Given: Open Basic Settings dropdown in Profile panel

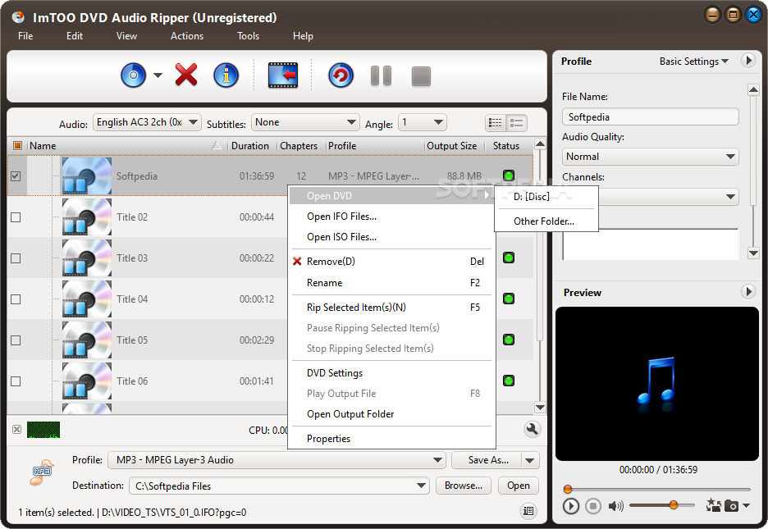Looking at the screenshot, I should [x=694, y=62].
